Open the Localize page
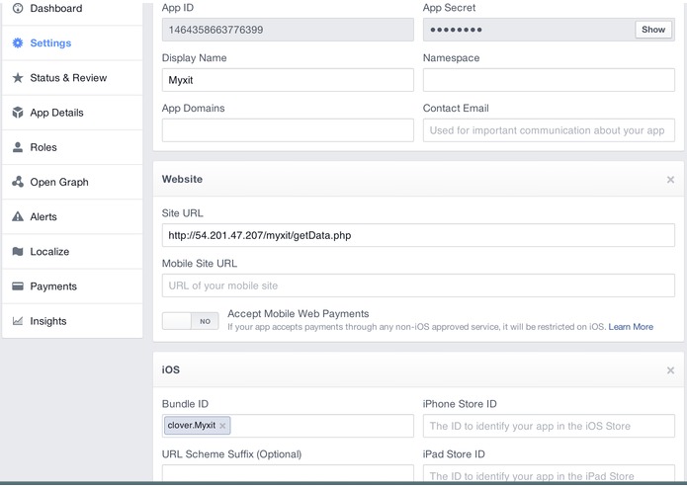 [x=72, y=251]
